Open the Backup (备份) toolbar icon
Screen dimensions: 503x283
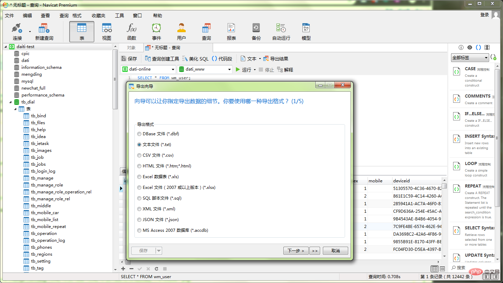pos(256,32)
